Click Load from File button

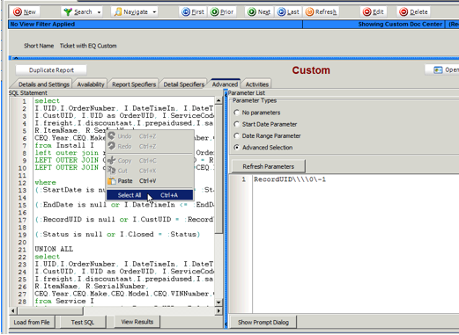click(x=32, y=322)
